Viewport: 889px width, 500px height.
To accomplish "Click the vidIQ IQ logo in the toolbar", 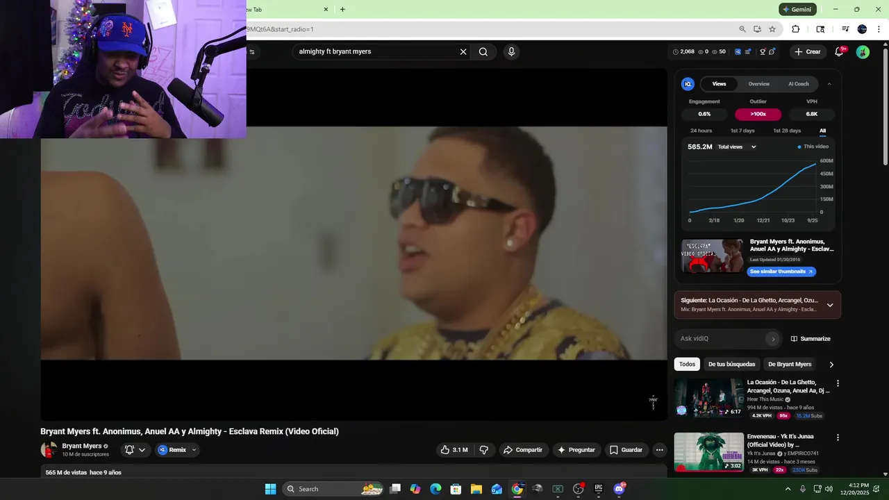I will tap(738, 51).
